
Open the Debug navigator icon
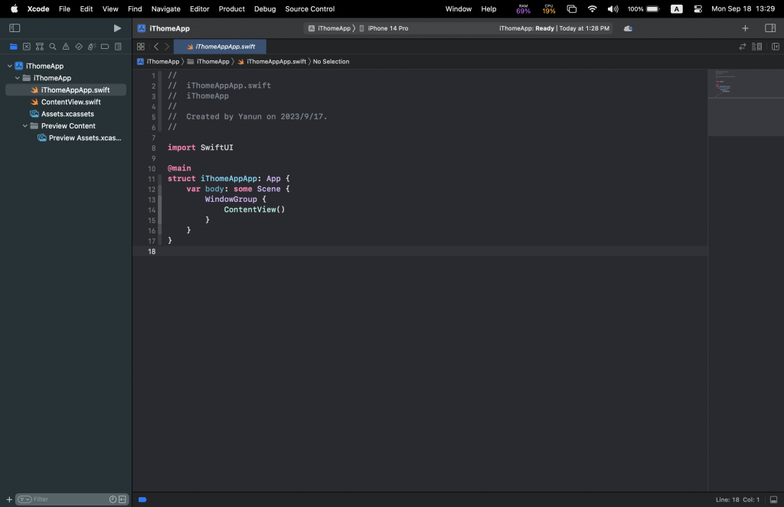(x=92, y=47)
